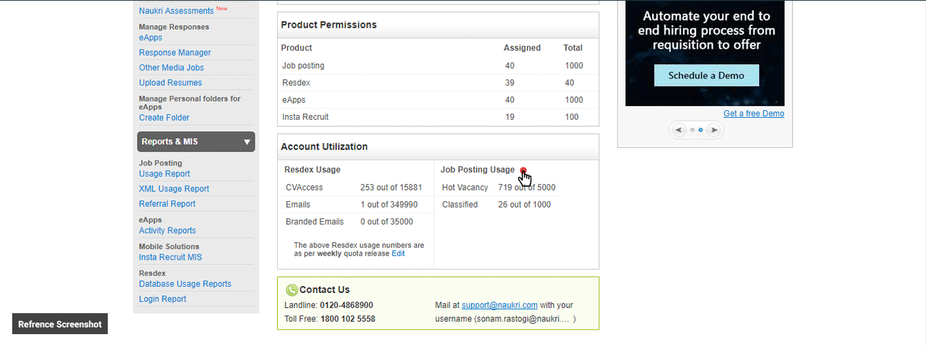Open XML Usage Report link
The image size is (926, 347).
[x=174, y=189]
